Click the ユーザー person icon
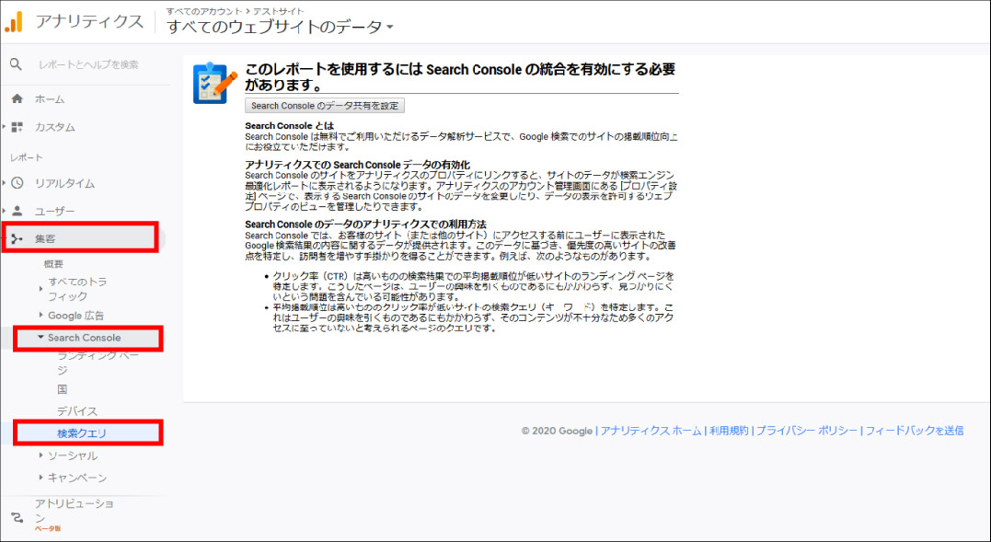 point(17,211)
